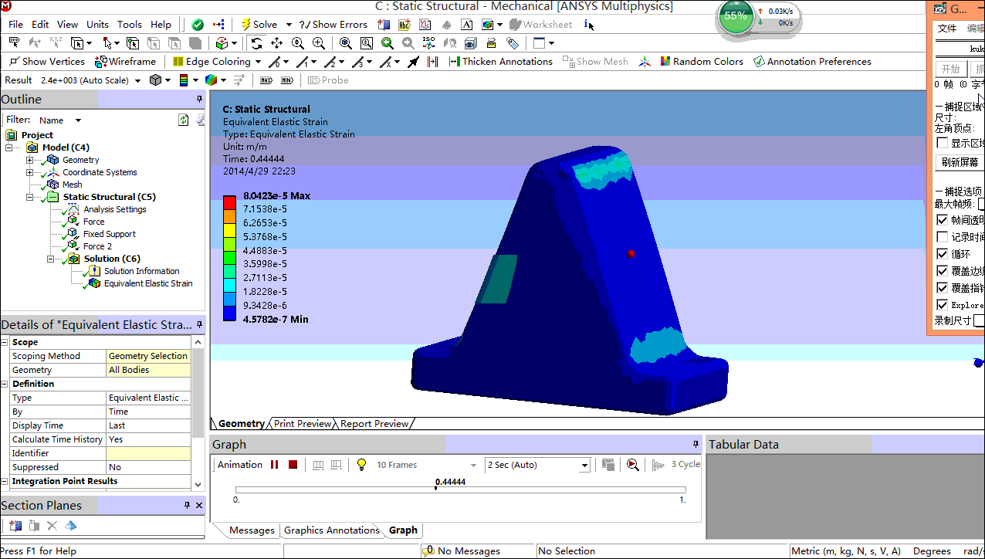This screenshot has height=559, width=985.
Task: Select the Pan view tool
Action: click(277, 43)
